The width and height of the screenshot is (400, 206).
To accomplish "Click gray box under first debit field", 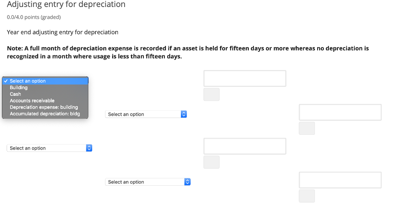I will [211, 95].
